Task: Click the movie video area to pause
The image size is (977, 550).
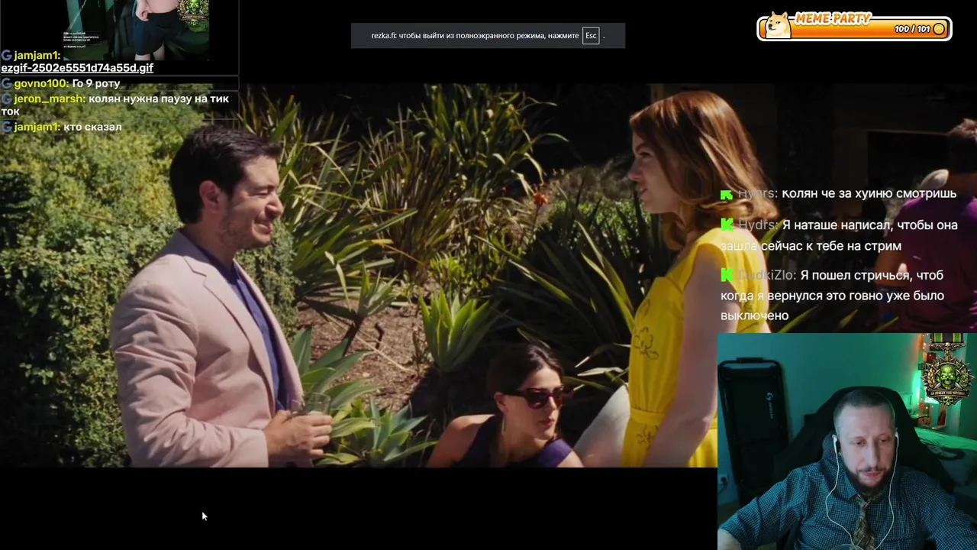Action: click(x=359, y=275)
